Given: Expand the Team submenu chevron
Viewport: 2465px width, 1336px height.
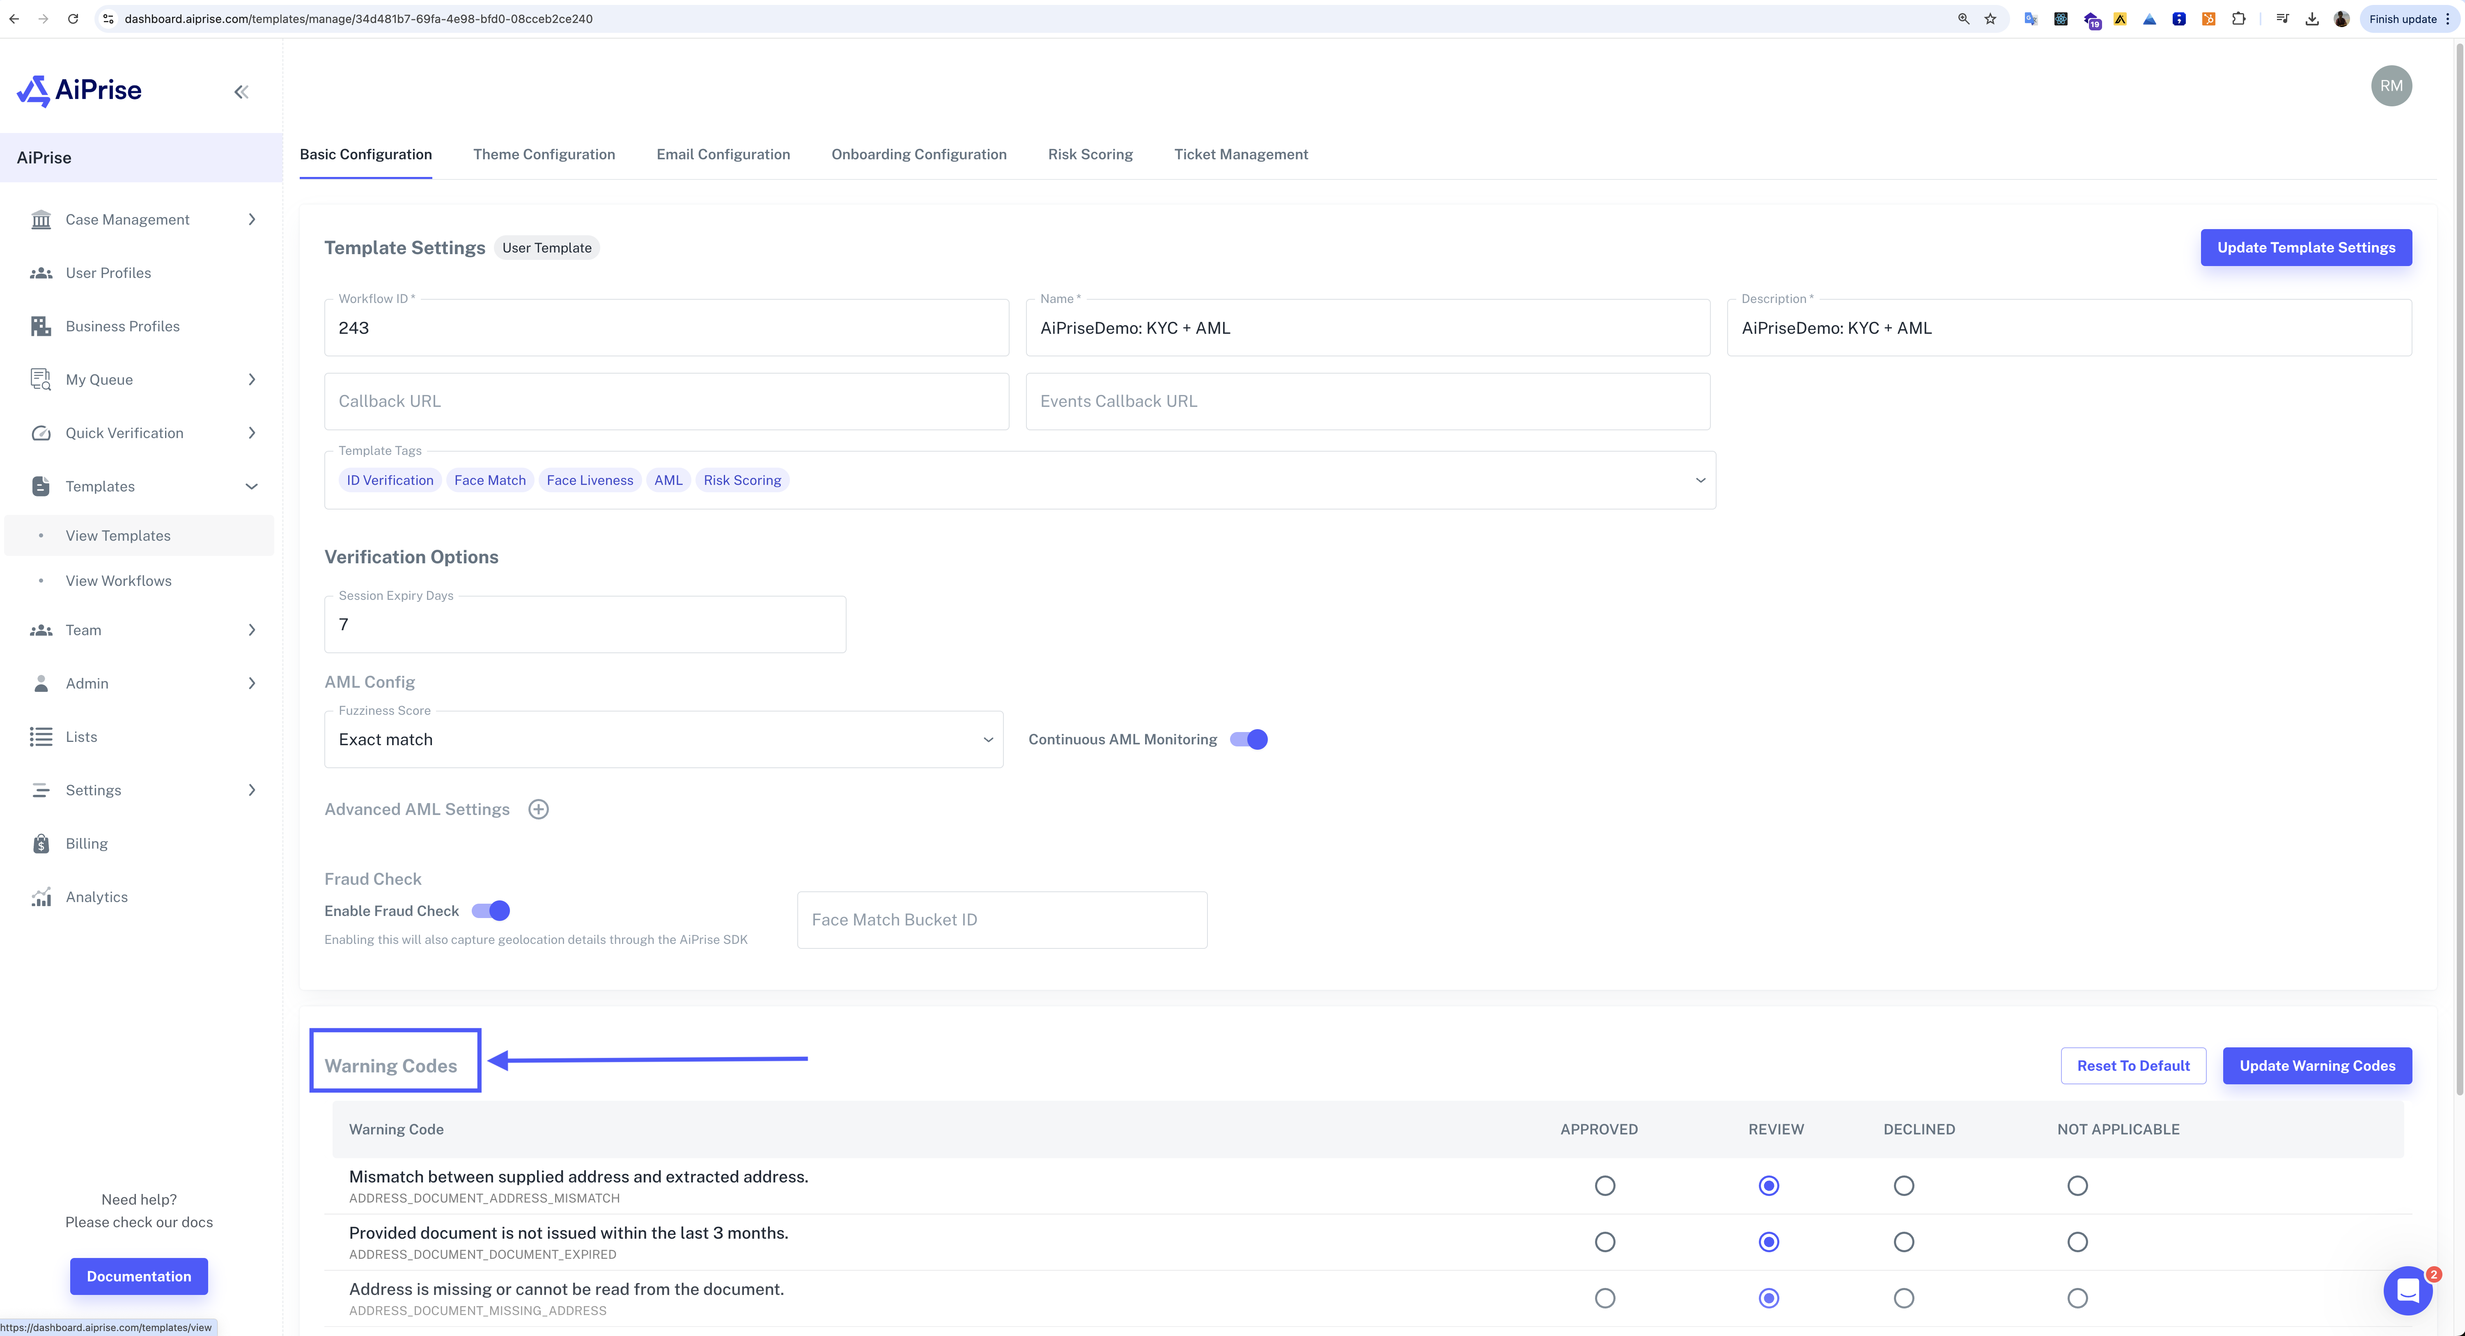Looking at the screenshot, I should coord(252,631).
